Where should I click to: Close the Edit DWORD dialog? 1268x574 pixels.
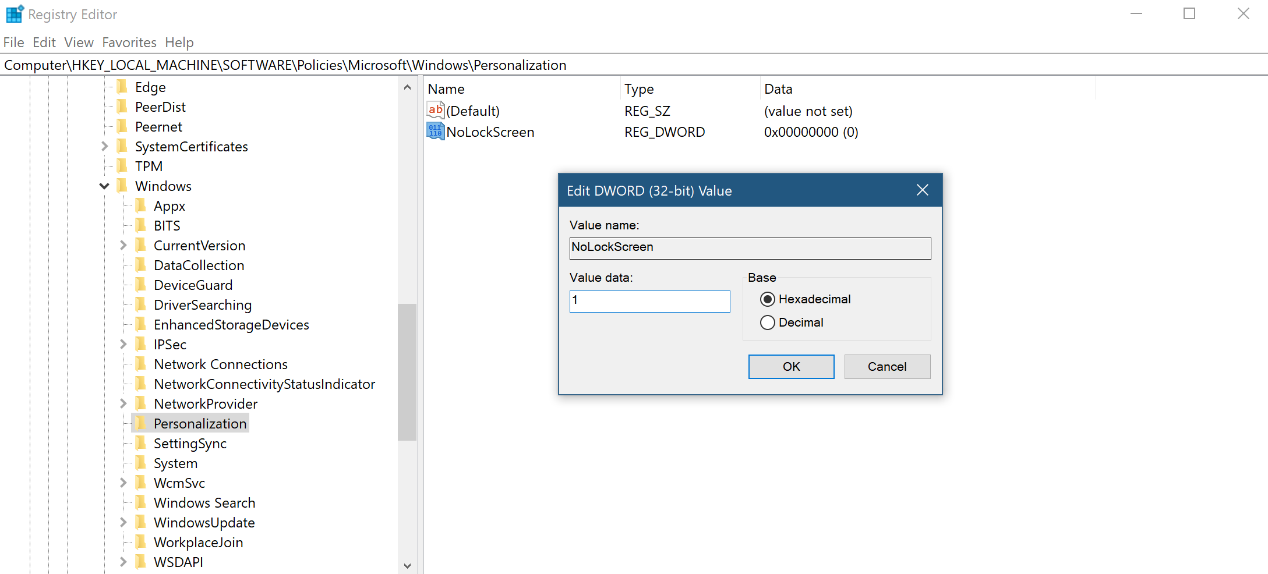point(922,190)
